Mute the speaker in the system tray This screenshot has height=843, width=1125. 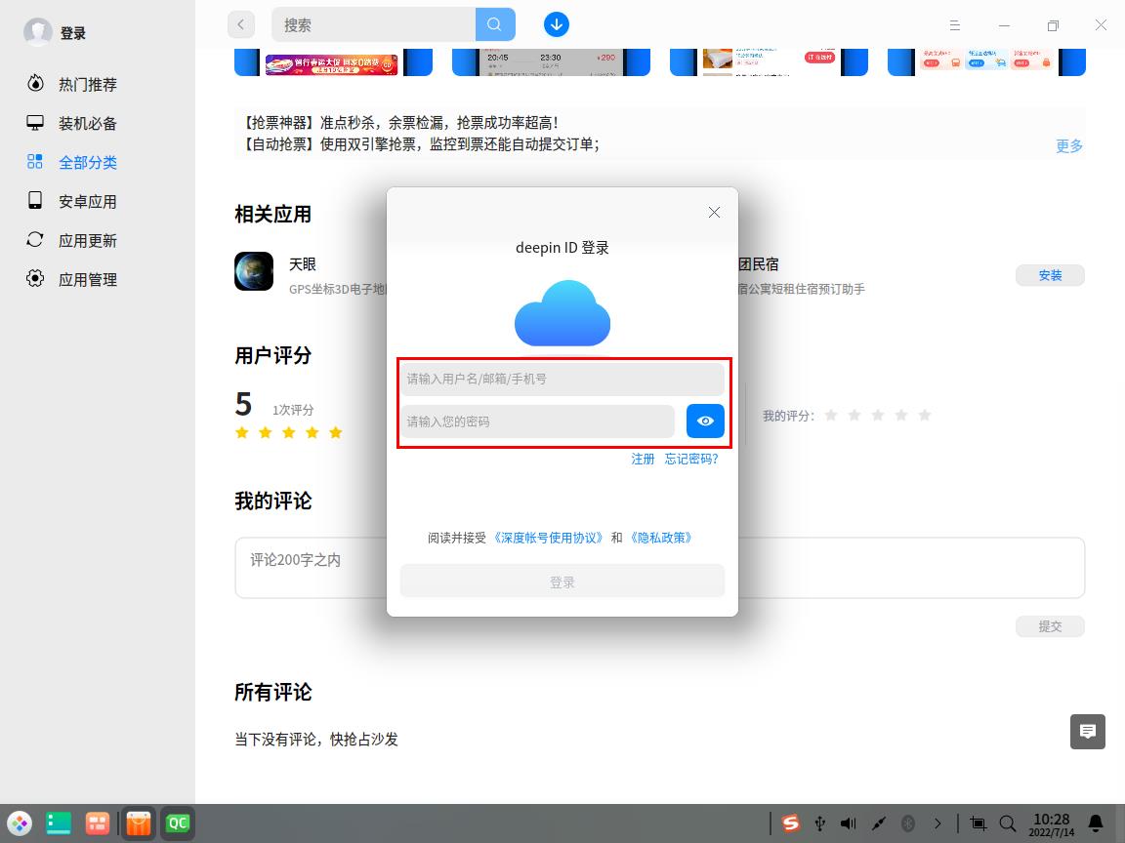[x=848, y=823]
